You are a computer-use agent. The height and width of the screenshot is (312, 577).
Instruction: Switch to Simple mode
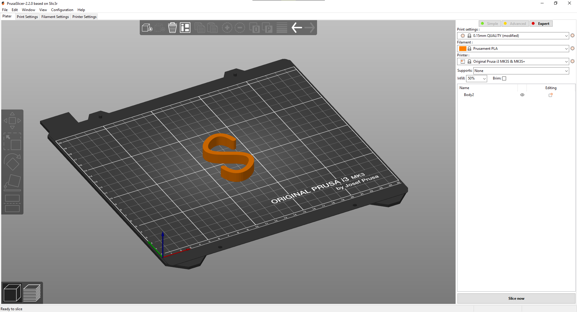pyautogui.click(x=490, y=24)
